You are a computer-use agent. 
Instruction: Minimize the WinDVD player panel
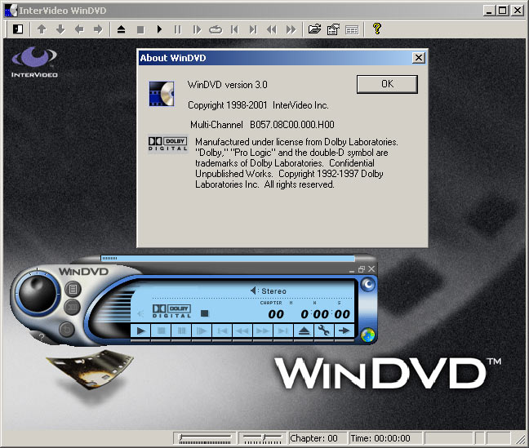[352, 269]
